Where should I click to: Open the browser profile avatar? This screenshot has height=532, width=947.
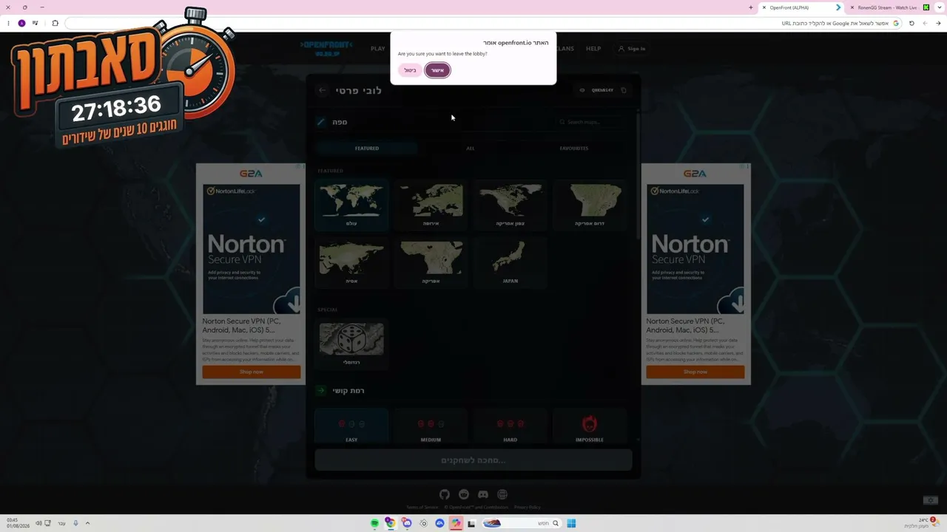[x=21, y=23]
